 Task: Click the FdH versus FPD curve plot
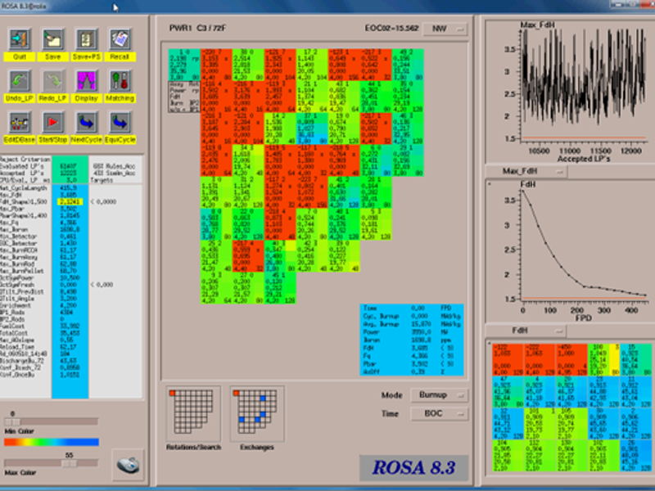click(584, 245)
